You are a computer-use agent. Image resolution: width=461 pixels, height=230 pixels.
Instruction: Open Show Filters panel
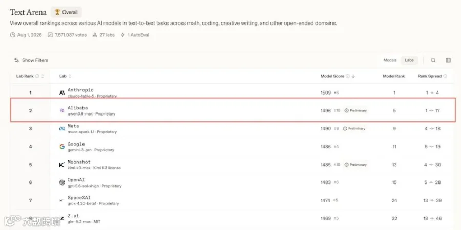(31, 60)
